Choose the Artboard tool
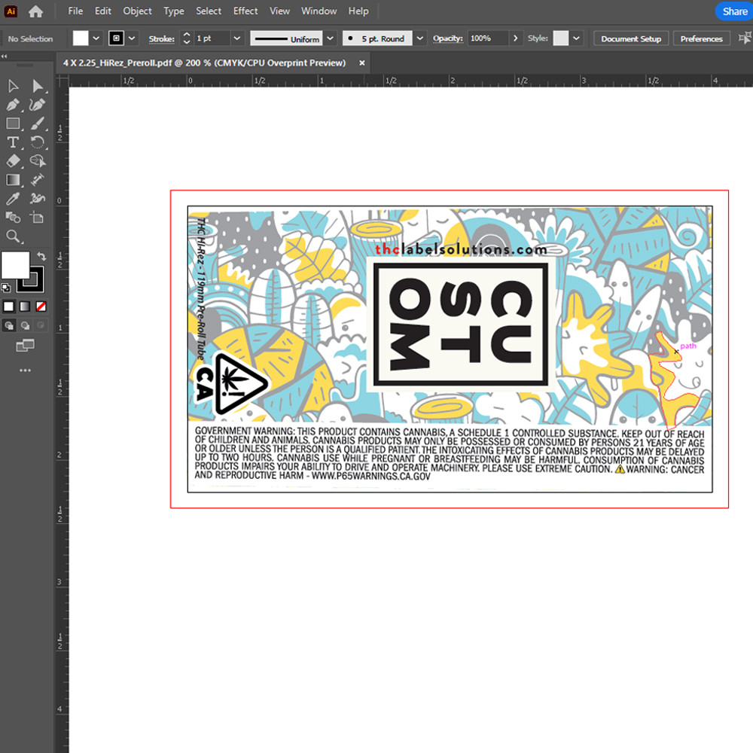This screenshot has width=753, height=753. (x=37, y=218)
